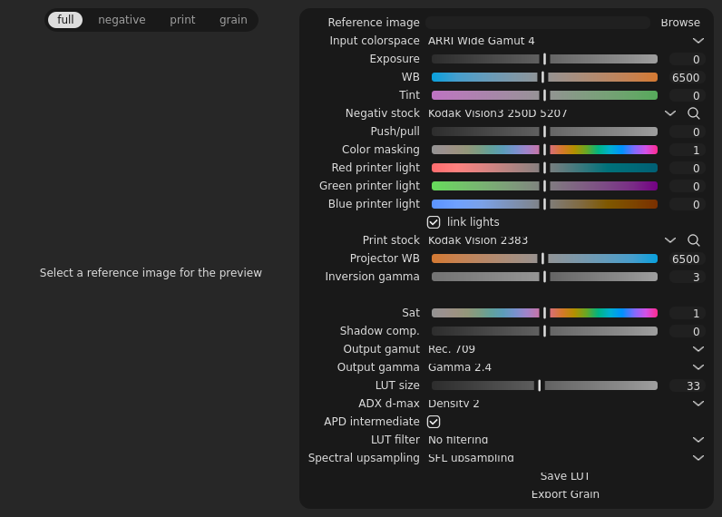Click the Save LUT button
This screenshot has height=517, width=722.
564,476
